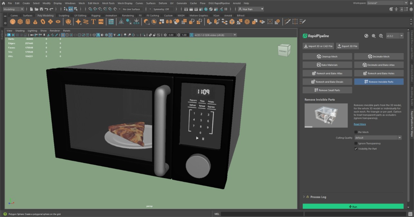Switch to the UV Editing shelf tab
This screenshot has width=414, height=217.
80,15
